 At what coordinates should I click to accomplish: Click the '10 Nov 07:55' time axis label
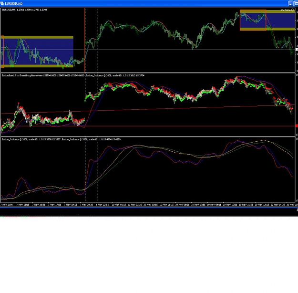(198, 205)
